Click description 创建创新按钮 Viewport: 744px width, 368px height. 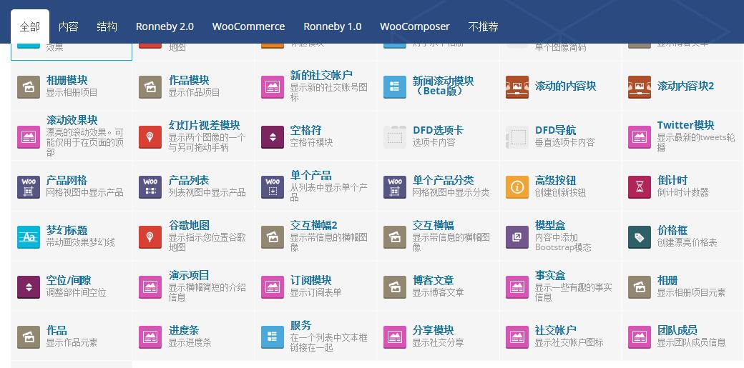click(x=560, y=192)
